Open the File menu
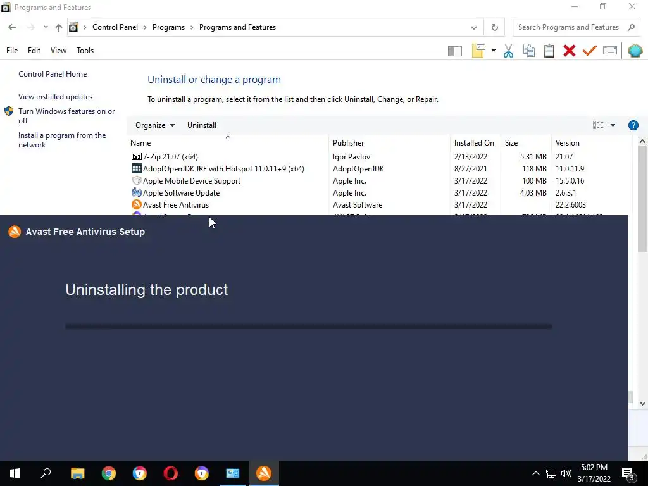 [x=12, y=51]
